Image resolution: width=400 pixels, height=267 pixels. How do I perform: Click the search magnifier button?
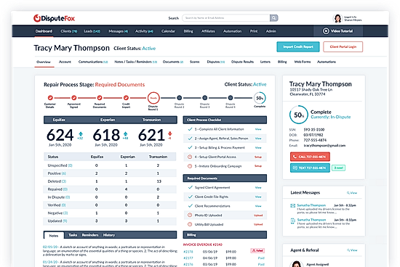tap(273, 18)
